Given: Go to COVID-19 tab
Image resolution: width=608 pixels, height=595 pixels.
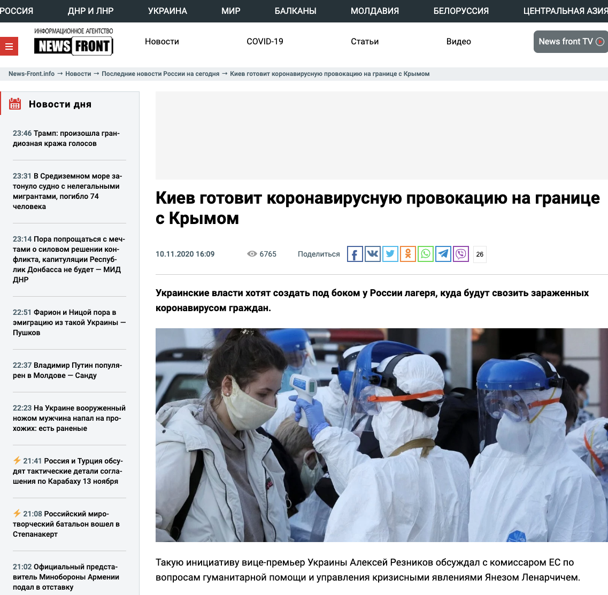Looking at the screenshot, I should pos(265,42).
